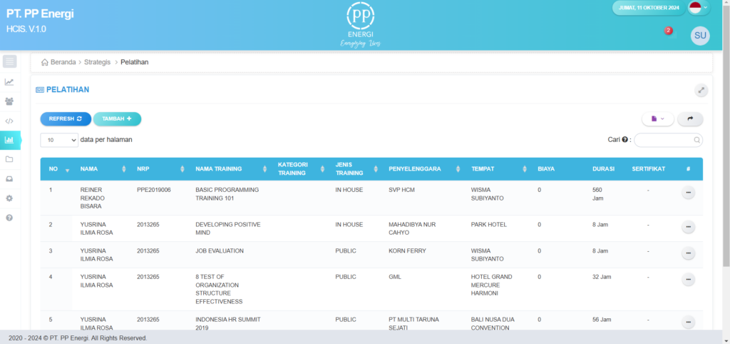The width and height of the screenshot is (730, 344).
Task: Open the folder sidebar icon
Action: 9,159
